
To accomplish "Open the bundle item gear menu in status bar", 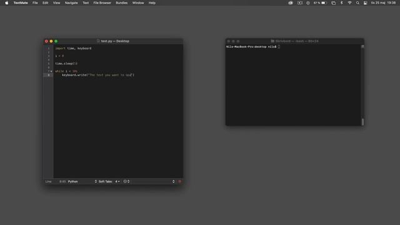I will [x=126, y=182].
